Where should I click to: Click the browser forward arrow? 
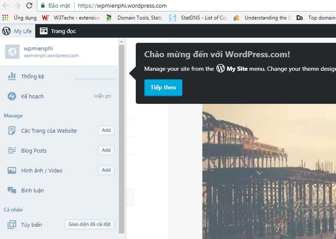pos(17,6)
